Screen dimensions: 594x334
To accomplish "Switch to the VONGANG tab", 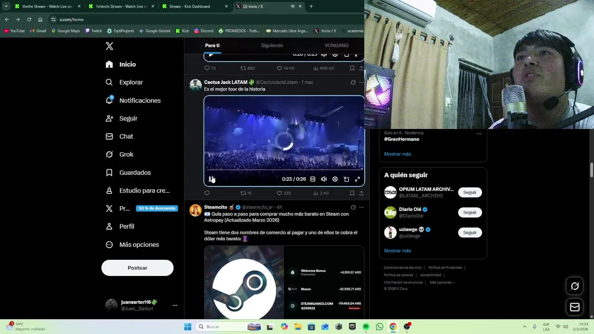I will pyautogui.click(x=336, y=45).
